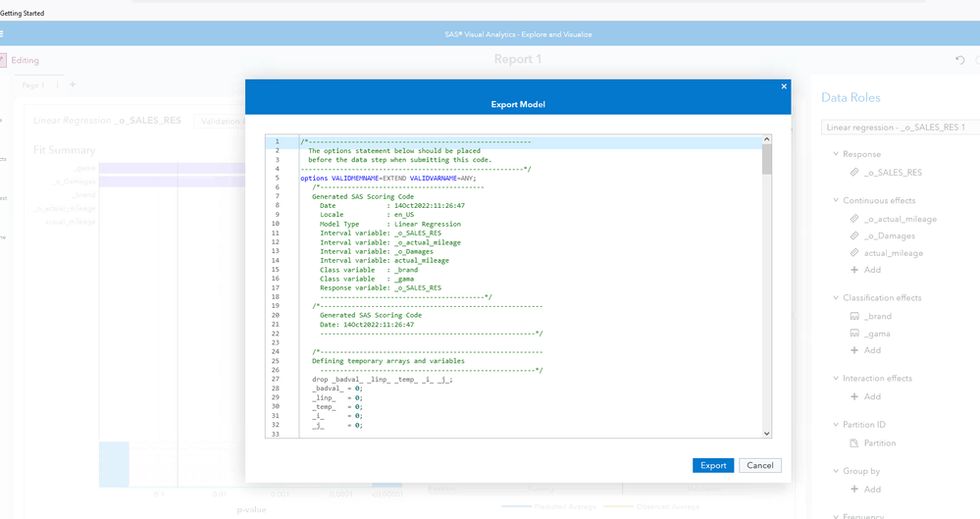Select the _gama category icon
The image size is (980, 519).
click(854, 334)
